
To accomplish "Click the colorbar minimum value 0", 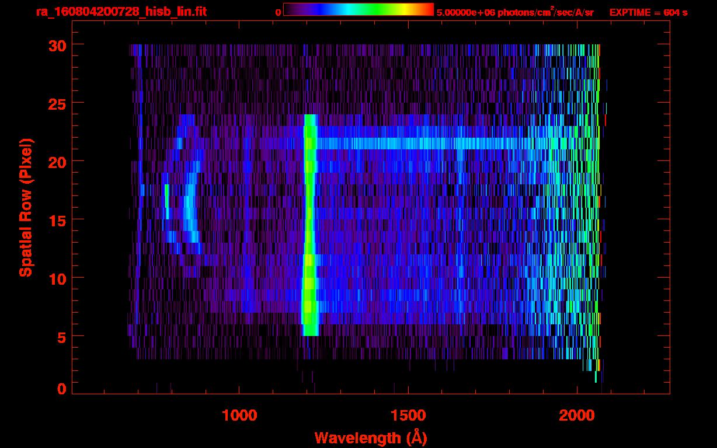I will (x=279, y=12).
